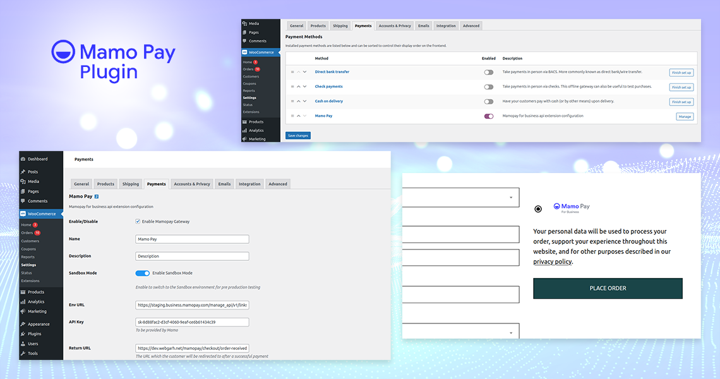
Task: Enable the Check payments toggle
Action: 489,87
